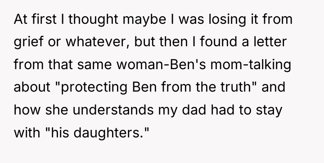324x163 pixels.
Task: Click the word "grief"
Action: [x=28, y=42]
